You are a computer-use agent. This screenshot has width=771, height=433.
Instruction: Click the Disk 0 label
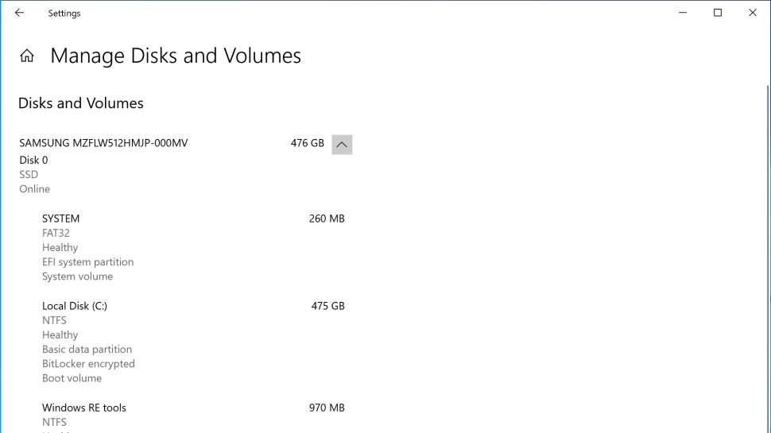(33, 160)
